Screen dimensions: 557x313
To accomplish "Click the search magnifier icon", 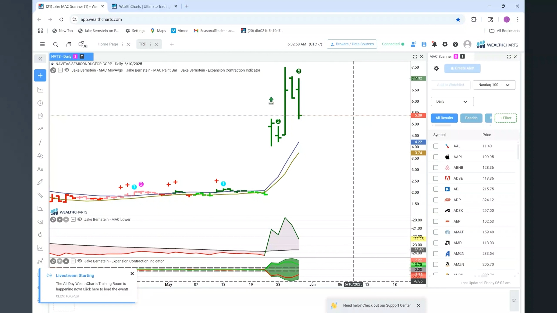I will 56,44.
